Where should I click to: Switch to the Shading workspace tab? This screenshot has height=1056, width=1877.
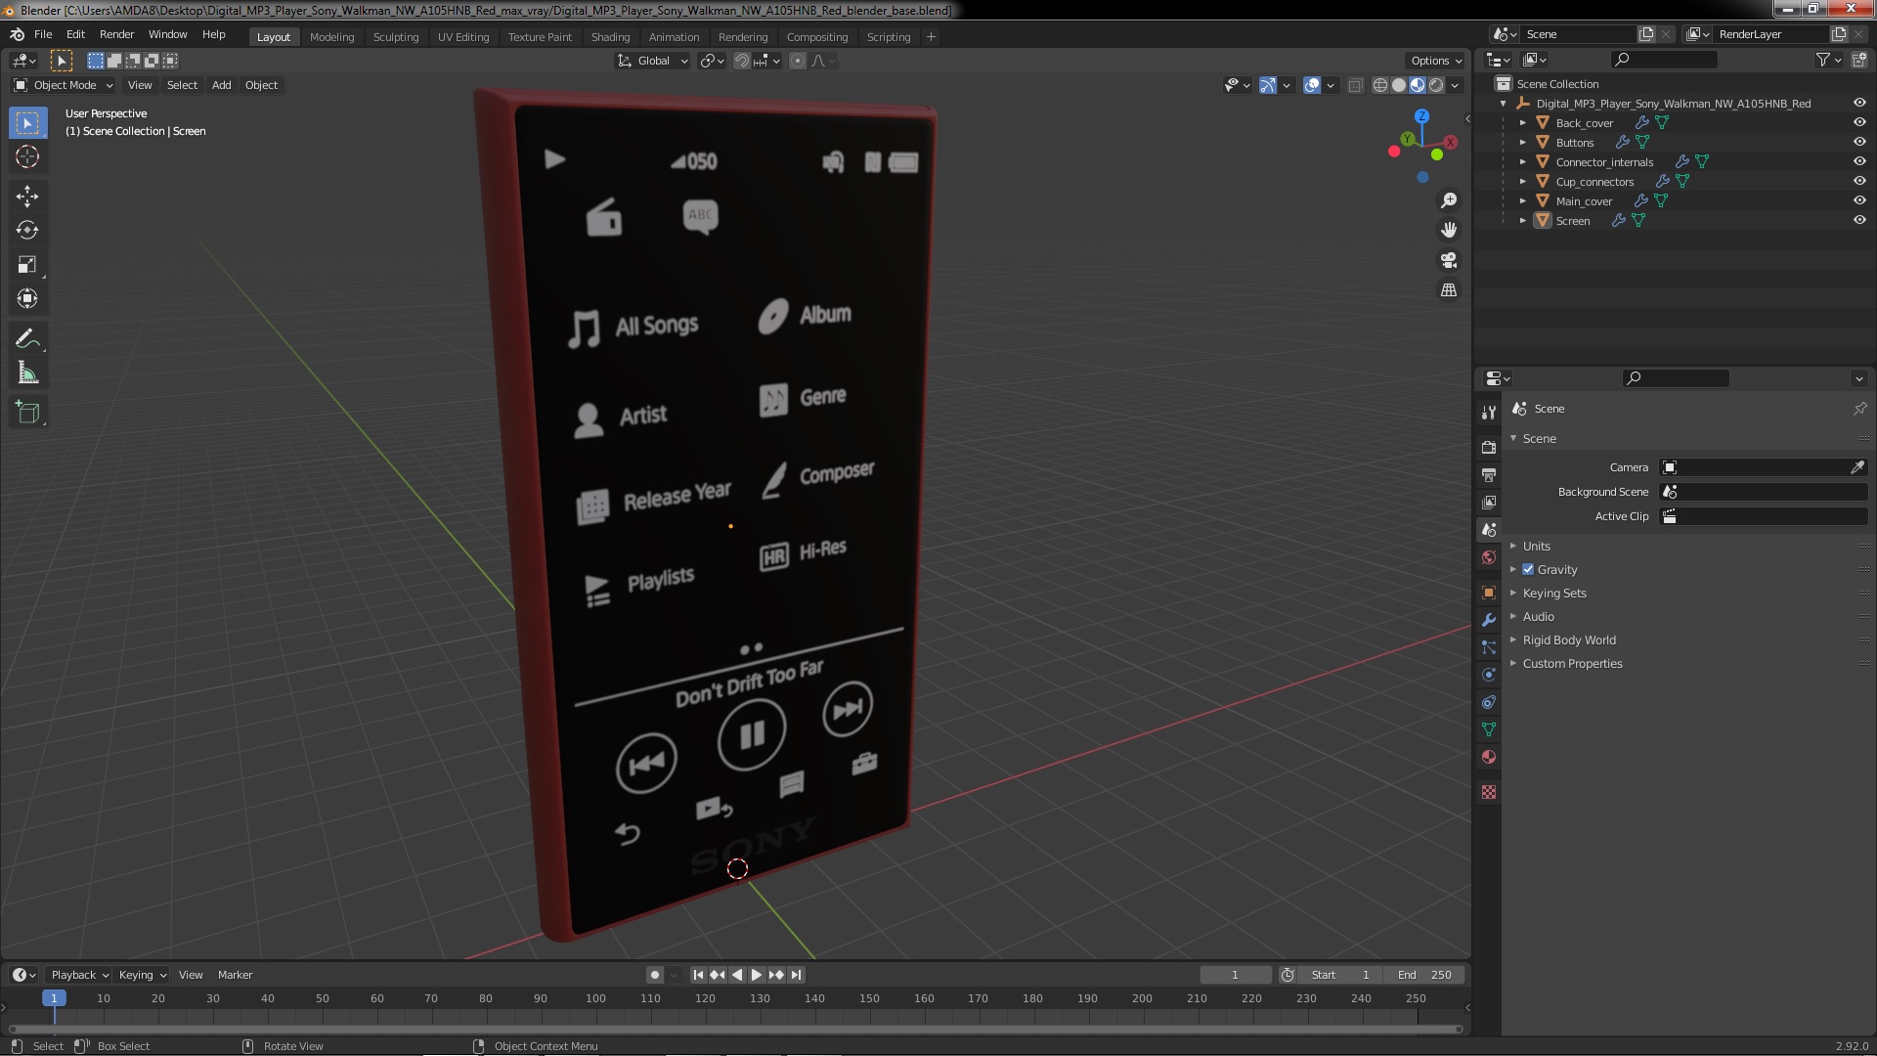coord(610,37)
